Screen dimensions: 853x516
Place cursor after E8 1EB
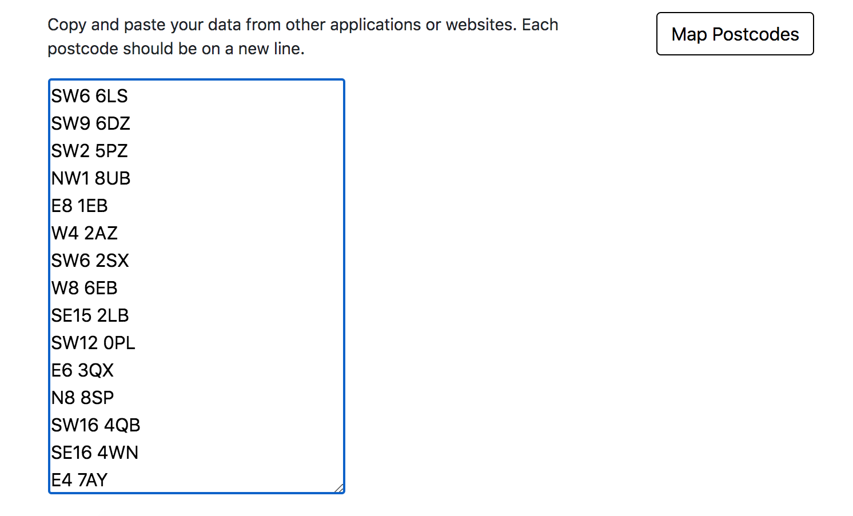click(x=108, y=206)
